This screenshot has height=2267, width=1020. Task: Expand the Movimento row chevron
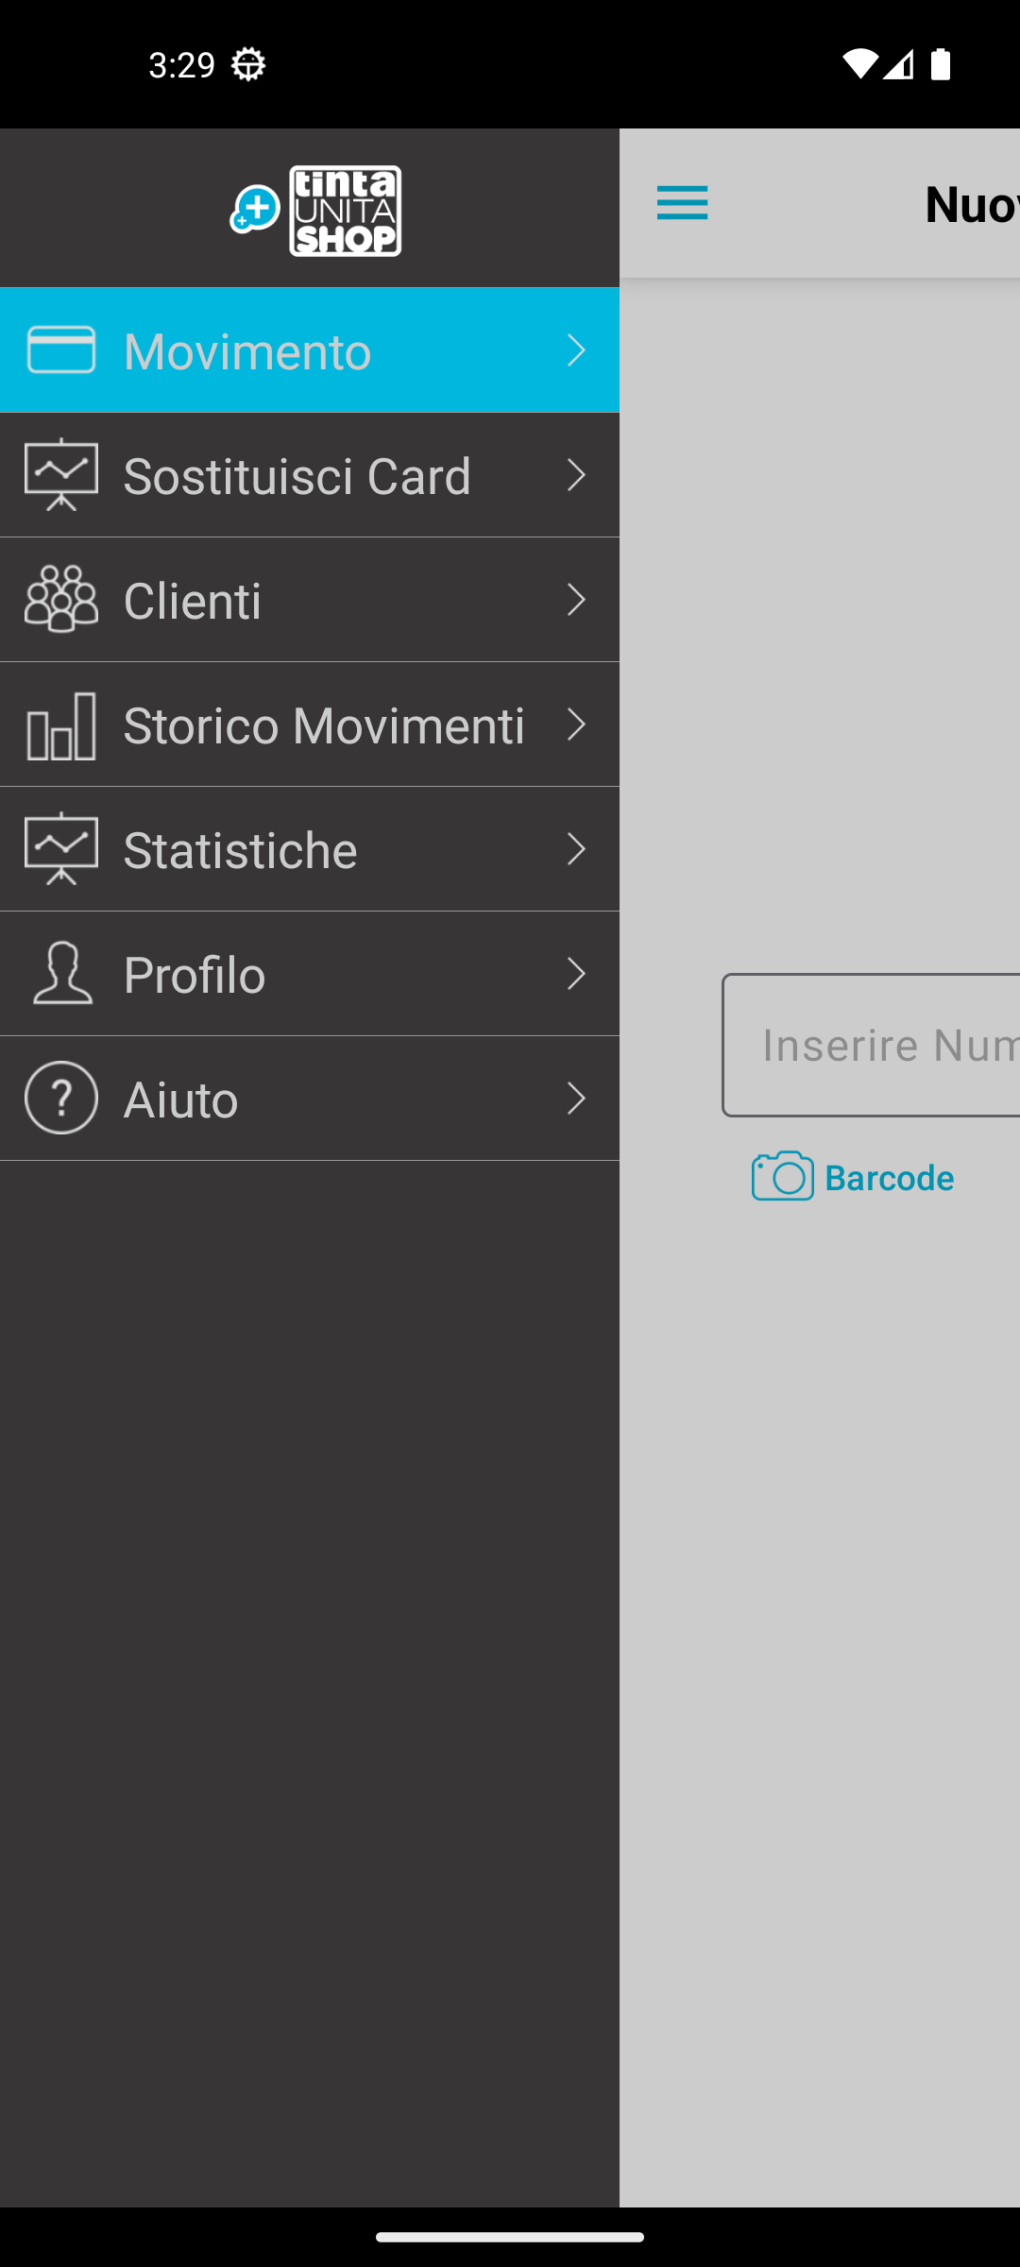click(576, 350)
